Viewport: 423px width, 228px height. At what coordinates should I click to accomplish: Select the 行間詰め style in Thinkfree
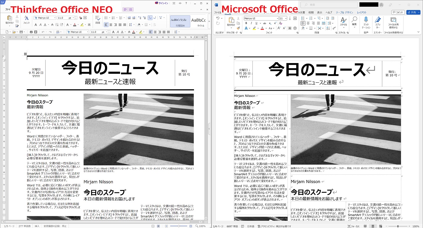(x=180, y=21)
